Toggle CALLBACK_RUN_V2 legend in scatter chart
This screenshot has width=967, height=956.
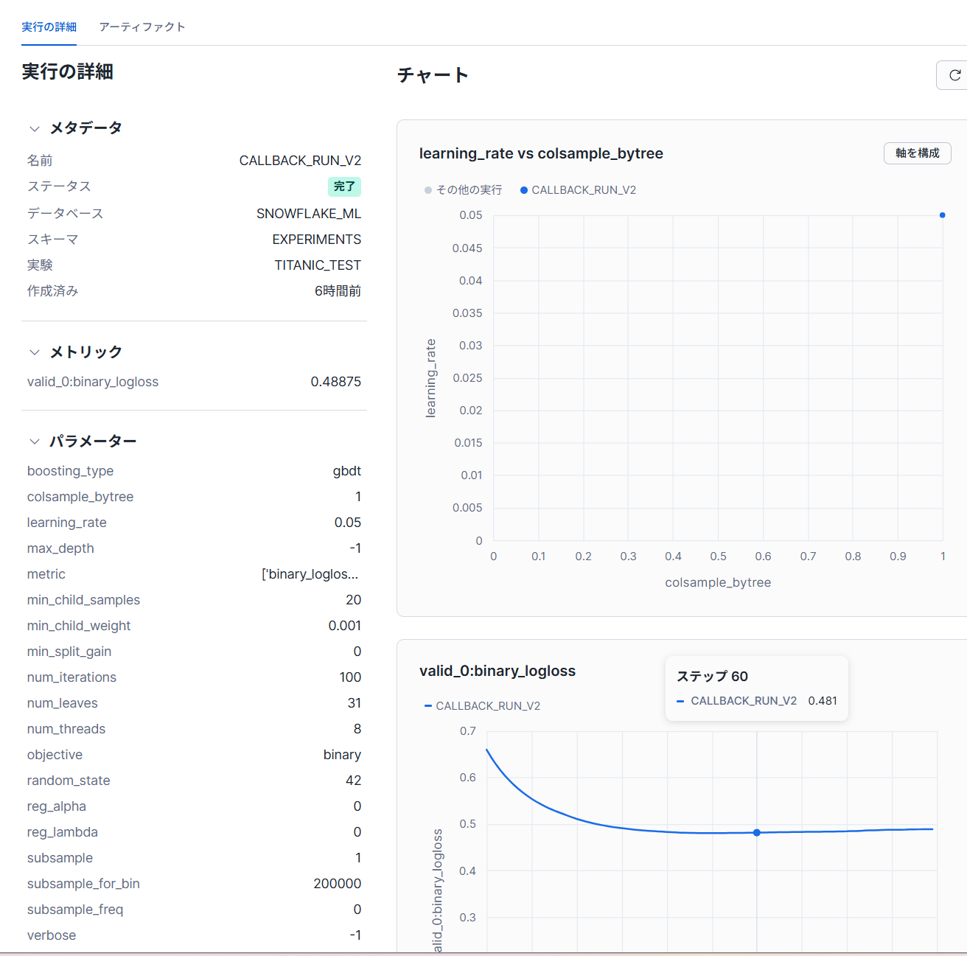tap(579, 190)
